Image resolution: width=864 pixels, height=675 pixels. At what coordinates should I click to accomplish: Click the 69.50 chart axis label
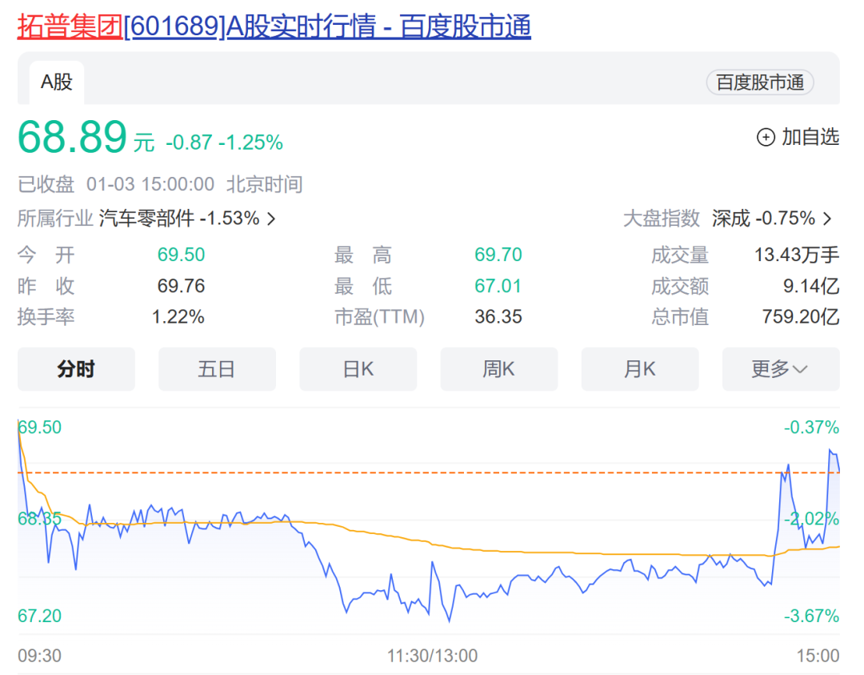(40, 428)
